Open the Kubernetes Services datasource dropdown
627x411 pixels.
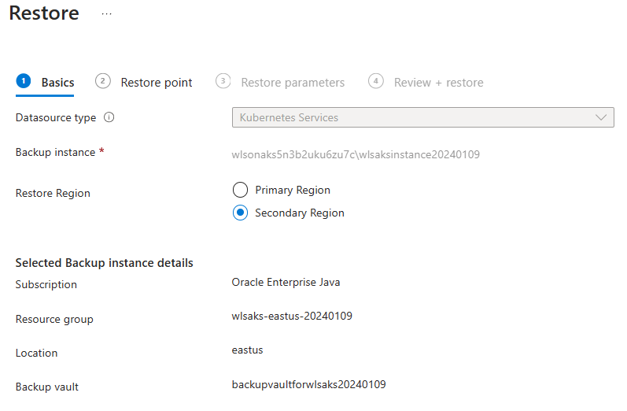coord(422,117)
